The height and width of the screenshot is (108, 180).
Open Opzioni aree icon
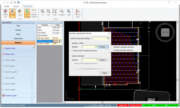click(x=78, y=13)
